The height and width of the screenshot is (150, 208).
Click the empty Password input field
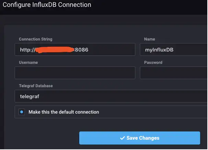[x=174, y=73]
